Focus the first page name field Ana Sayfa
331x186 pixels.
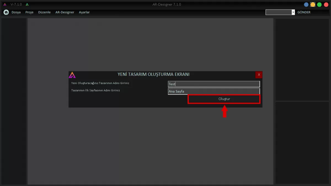(x=214, y=91)
